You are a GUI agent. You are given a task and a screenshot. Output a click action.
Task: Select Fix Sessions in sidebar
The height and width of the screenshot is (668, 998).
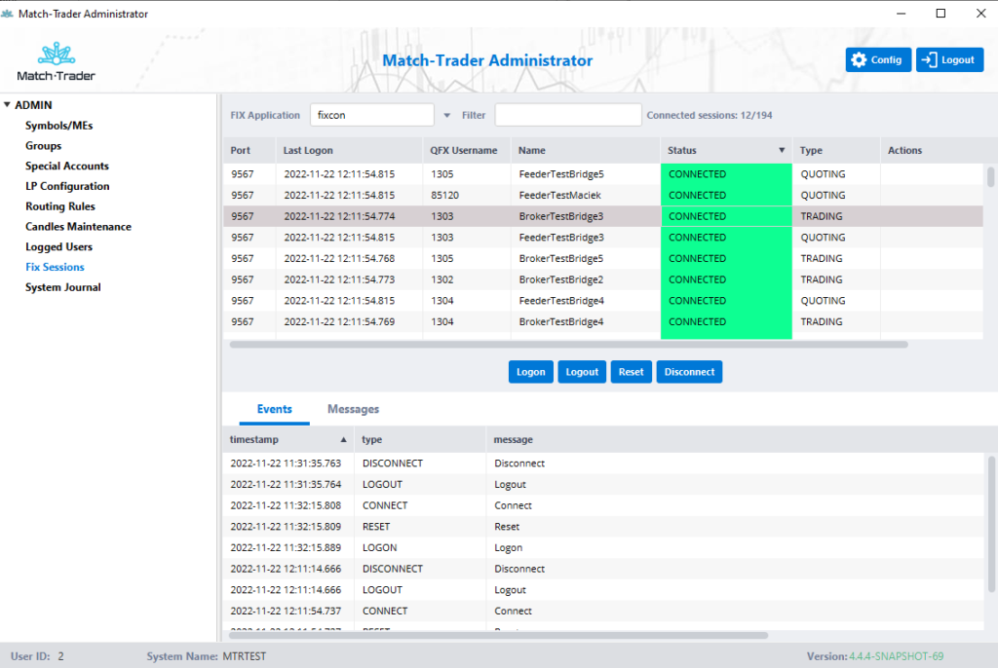tap(55, 267)
